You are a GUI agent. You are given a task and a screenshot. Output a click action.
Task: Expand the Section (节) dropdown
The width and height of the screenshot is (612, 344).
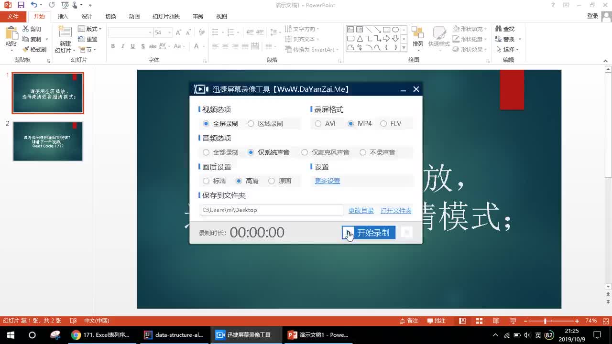point(87,49)
